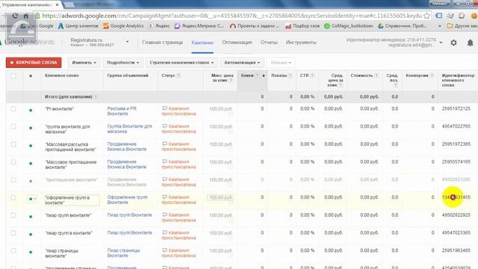This screenshot has width=478, height=269.
Task: Open ad group link Оформление групп Вконтакте
Action: pyautogui.click(x=127, y=200)
